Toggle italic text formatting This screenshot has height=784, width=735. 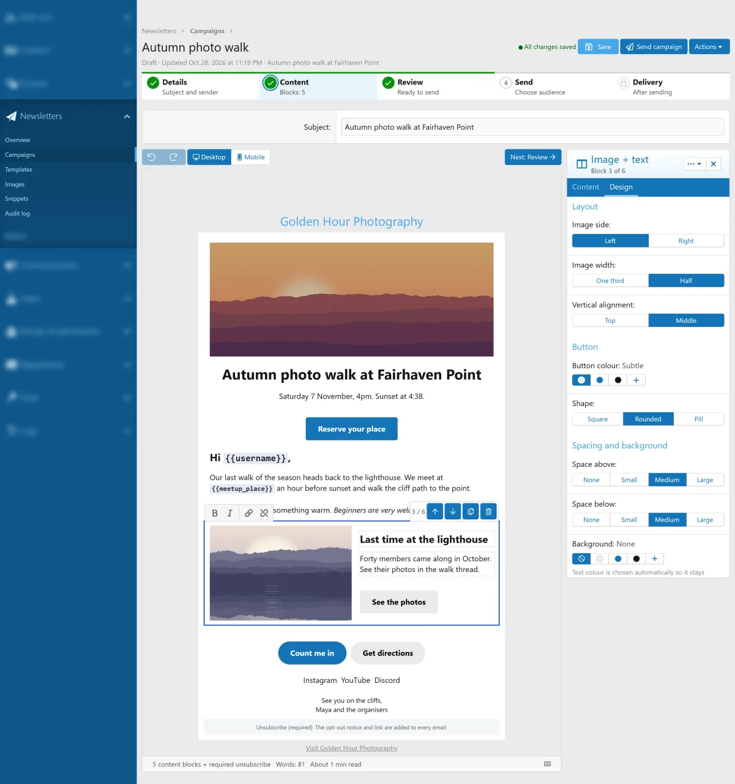pos(230,513)
